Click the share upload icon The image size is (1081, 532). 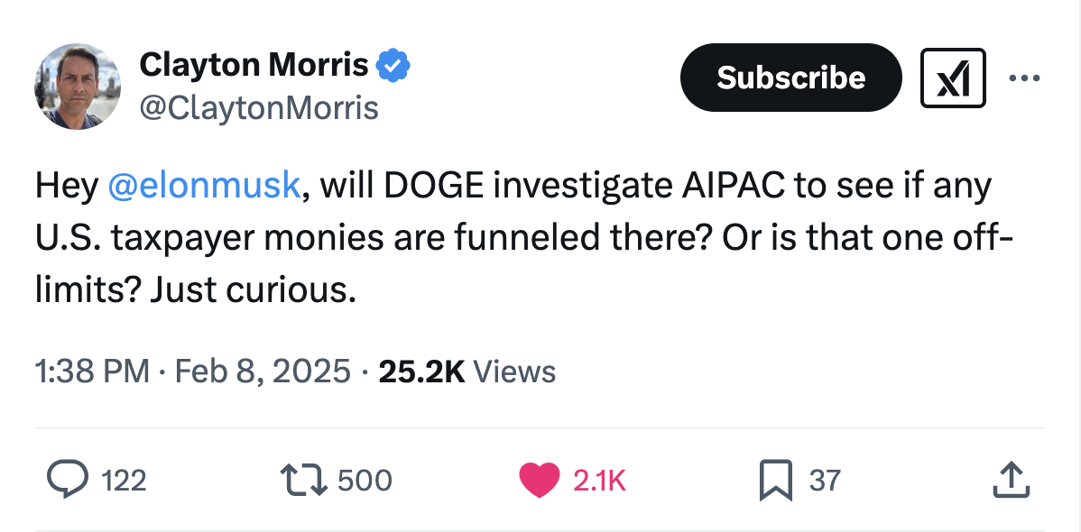coord(1012,480)
